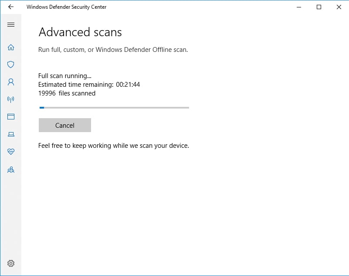Go back using the back arrow
The width and height of the screenshot is (349, 276).
click(x=11, y=7)
